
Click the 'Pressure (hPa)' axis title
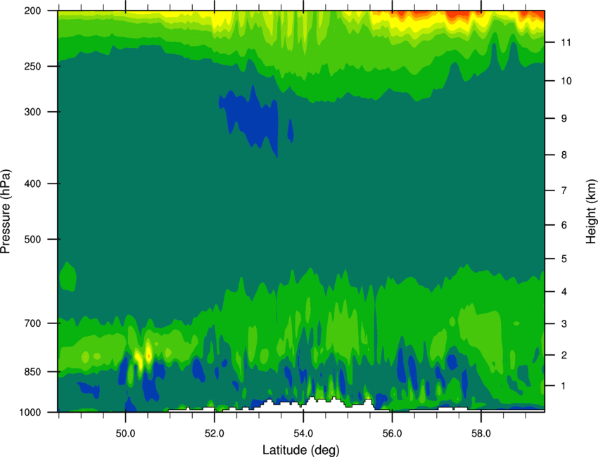[x=6, y=211]
